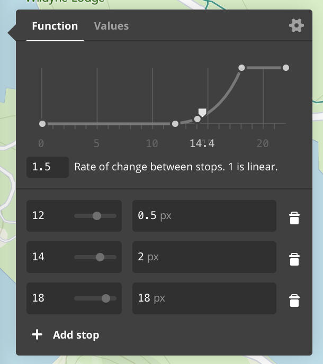Click the zoom slider for stop 12
323x364 pixels.
pos(96,216)
